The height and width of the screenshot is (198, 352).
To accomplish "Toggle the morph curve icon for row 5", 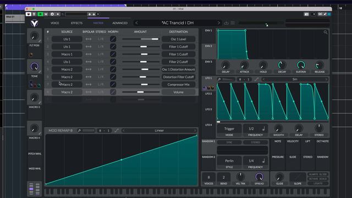I will (113, 69).
